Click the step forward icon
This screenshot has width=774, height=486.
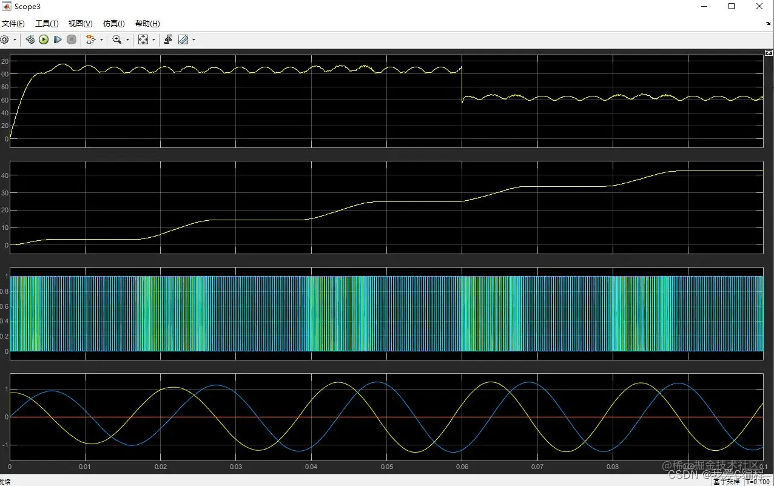tap(58, 39)
